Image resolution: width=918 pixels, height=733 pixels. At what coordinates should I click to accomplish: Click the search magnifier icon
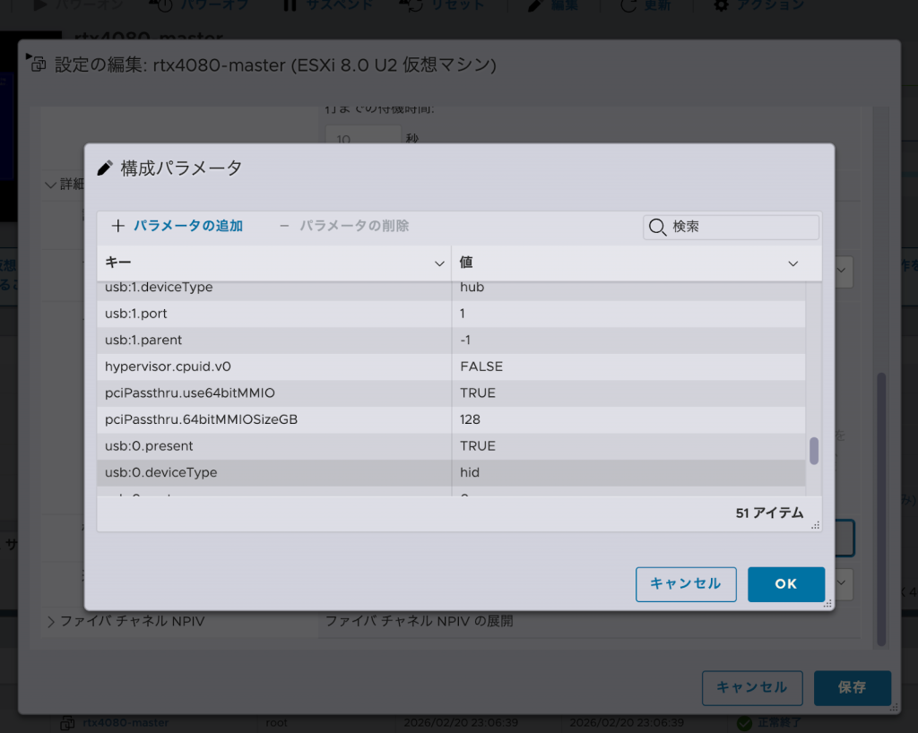tap(657, 227)
